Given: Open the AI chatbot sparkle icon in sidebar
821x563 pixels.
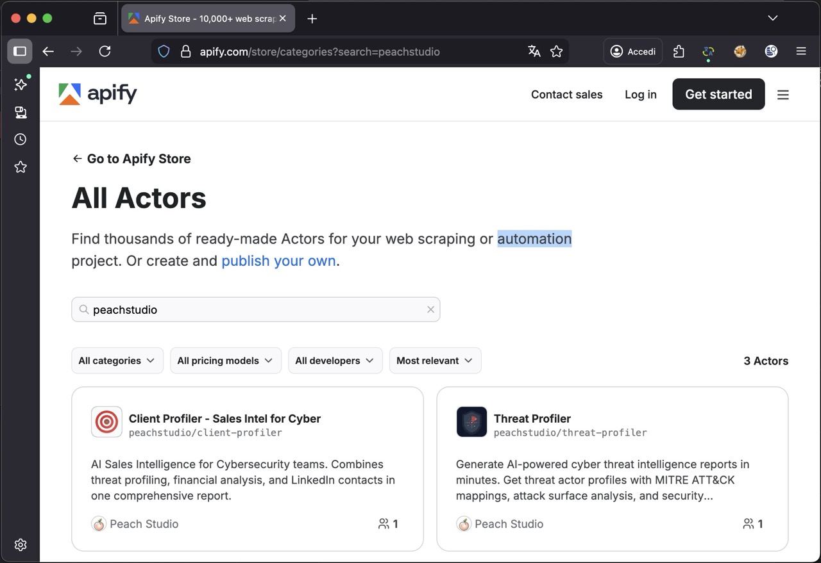Looking at the screenshot, I should tap(20, 84).
